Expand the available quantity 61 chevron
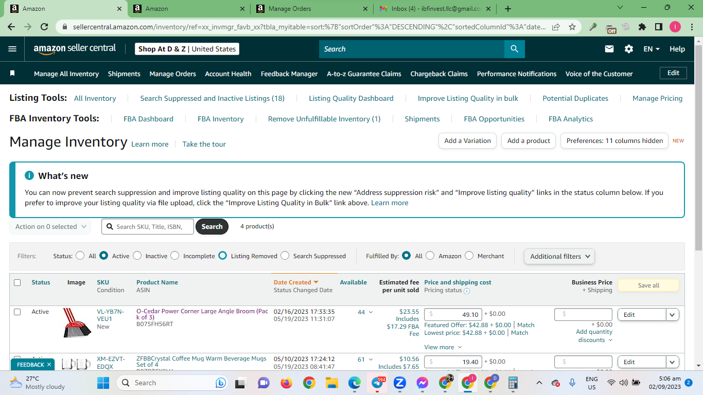This screenshot has height=395, width=703. pos(371,360)
